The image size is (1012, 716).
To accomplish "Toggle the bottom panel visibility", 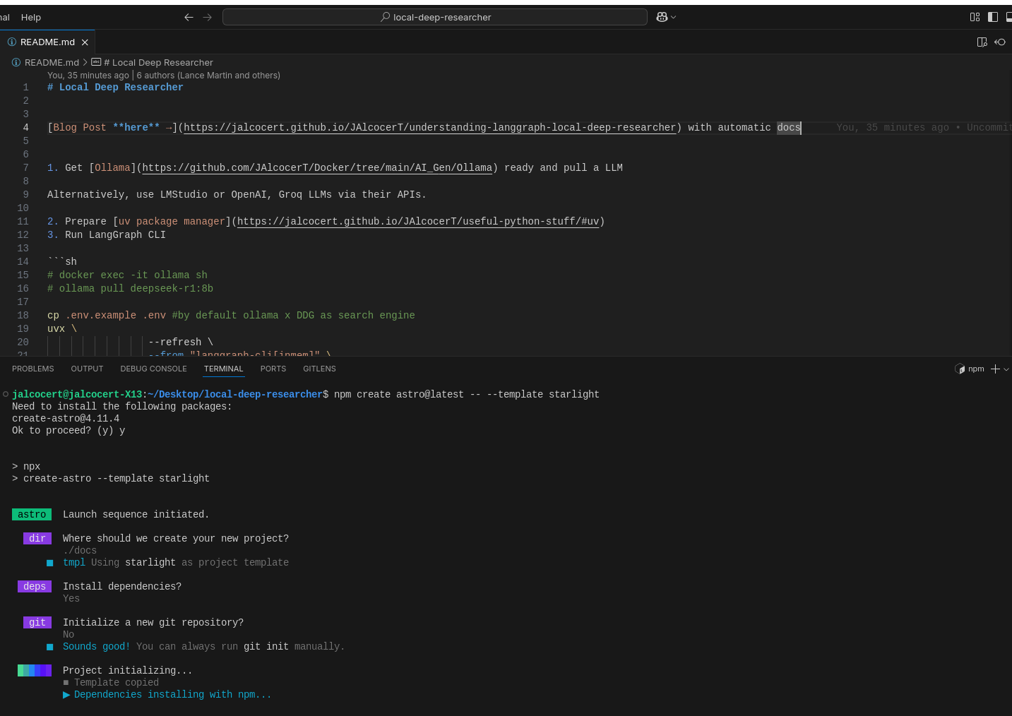I will (1009, 17).
